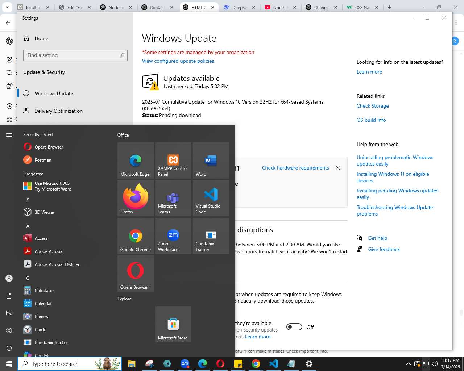Image resolution: width=464 pixels, height=371 pixels.
Task: Click Find a setting search box
Action: 75,55
